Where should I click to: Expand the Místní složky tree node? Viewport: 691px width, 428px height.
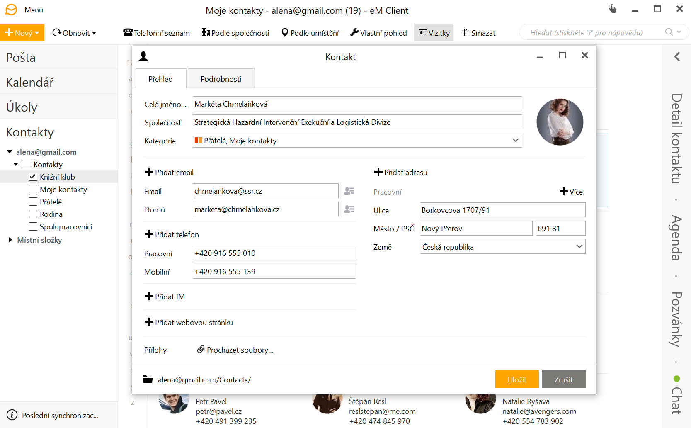point(9,240)
